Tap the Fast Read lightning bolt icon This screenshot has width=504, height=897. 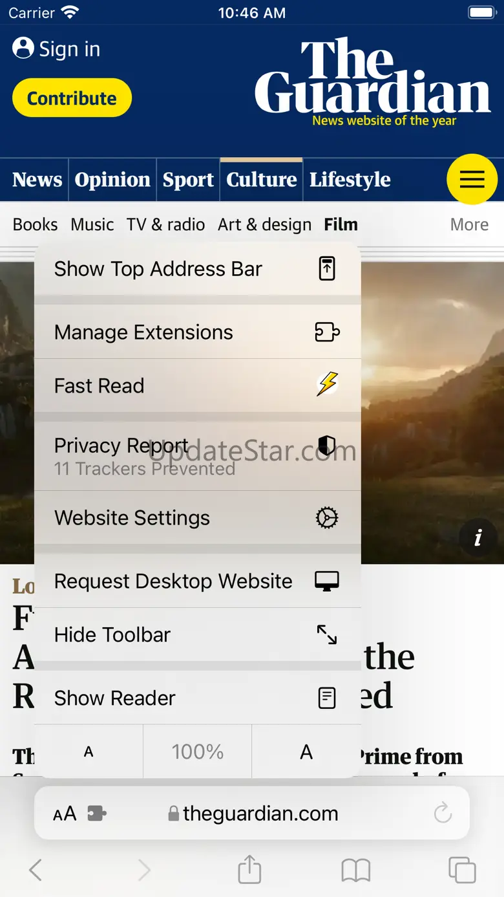tap(327, 385)
